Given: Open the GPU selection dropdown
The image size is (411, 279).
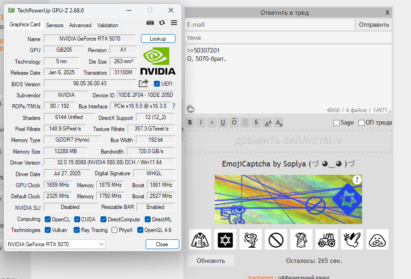Looking at the screenshot, I should point(56,244).
